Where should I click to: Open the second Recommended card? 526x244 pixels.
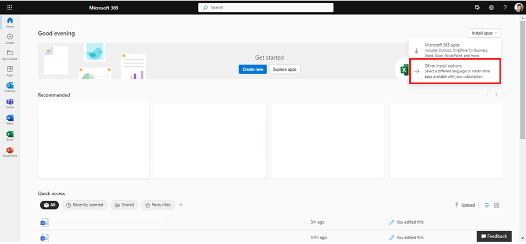(211, 141)
